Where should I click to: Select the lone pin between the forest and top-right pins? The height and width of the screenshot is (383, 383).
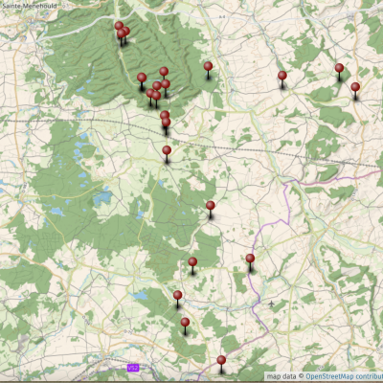282,76
